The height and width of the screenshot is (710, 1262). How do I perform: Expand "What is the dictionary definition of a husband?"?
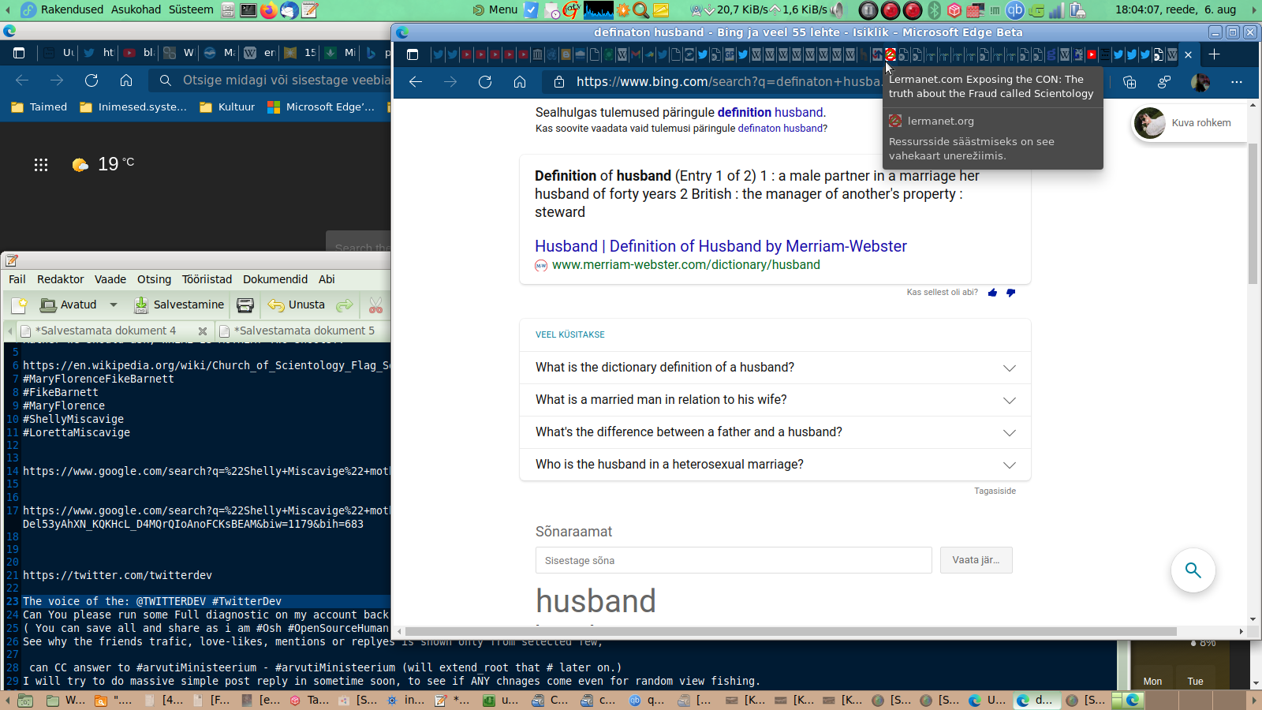pos(775,368)
